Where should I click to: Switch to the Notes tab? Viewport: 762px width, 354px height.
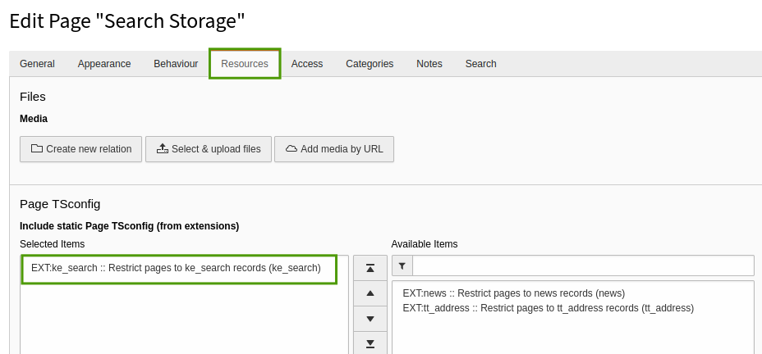pos(429,64)
